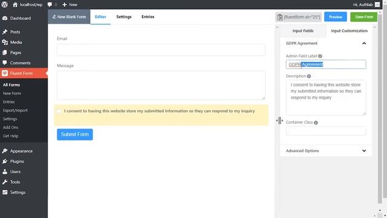Click the Media icon in sidebar
This screenshot has height=218, width=387.
coord(5,42)
